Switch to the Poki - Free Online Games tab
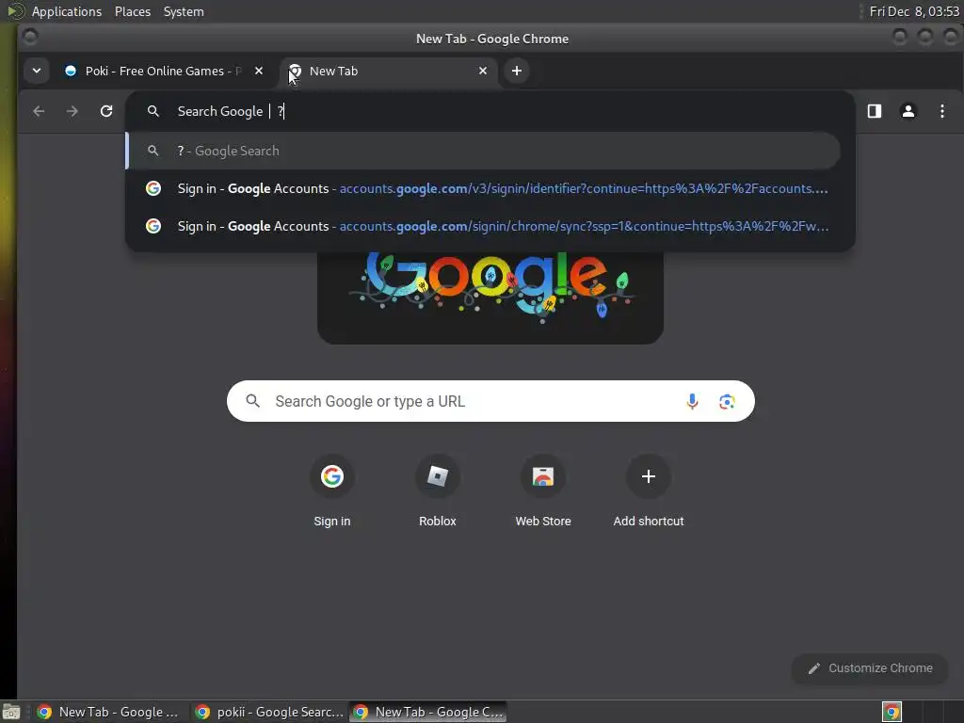Viewport: 964px width, 723px height. pyautogui.click(x=163, y=71)
